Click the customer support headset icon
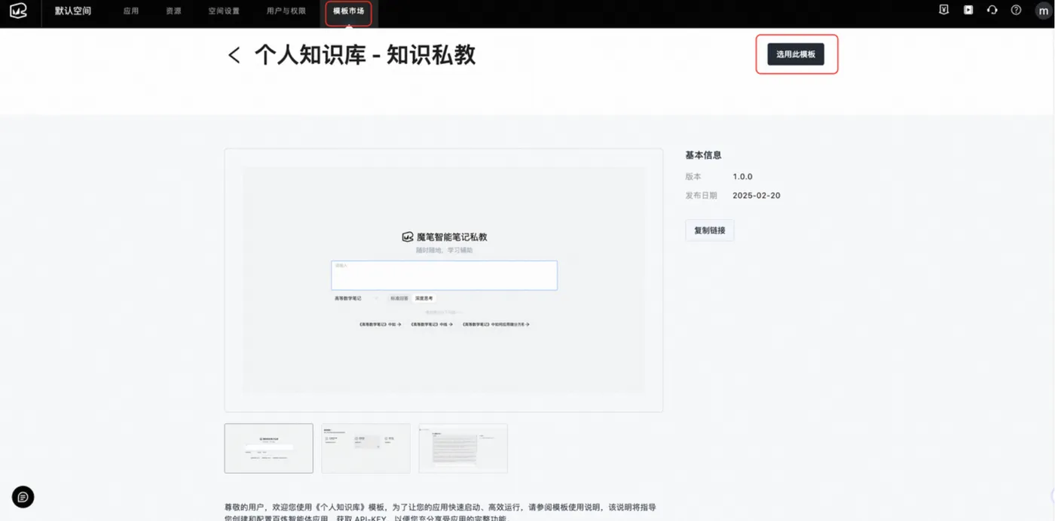Image resolution: width=1055 pixels, height=521 pixels. tap(992, 11)
